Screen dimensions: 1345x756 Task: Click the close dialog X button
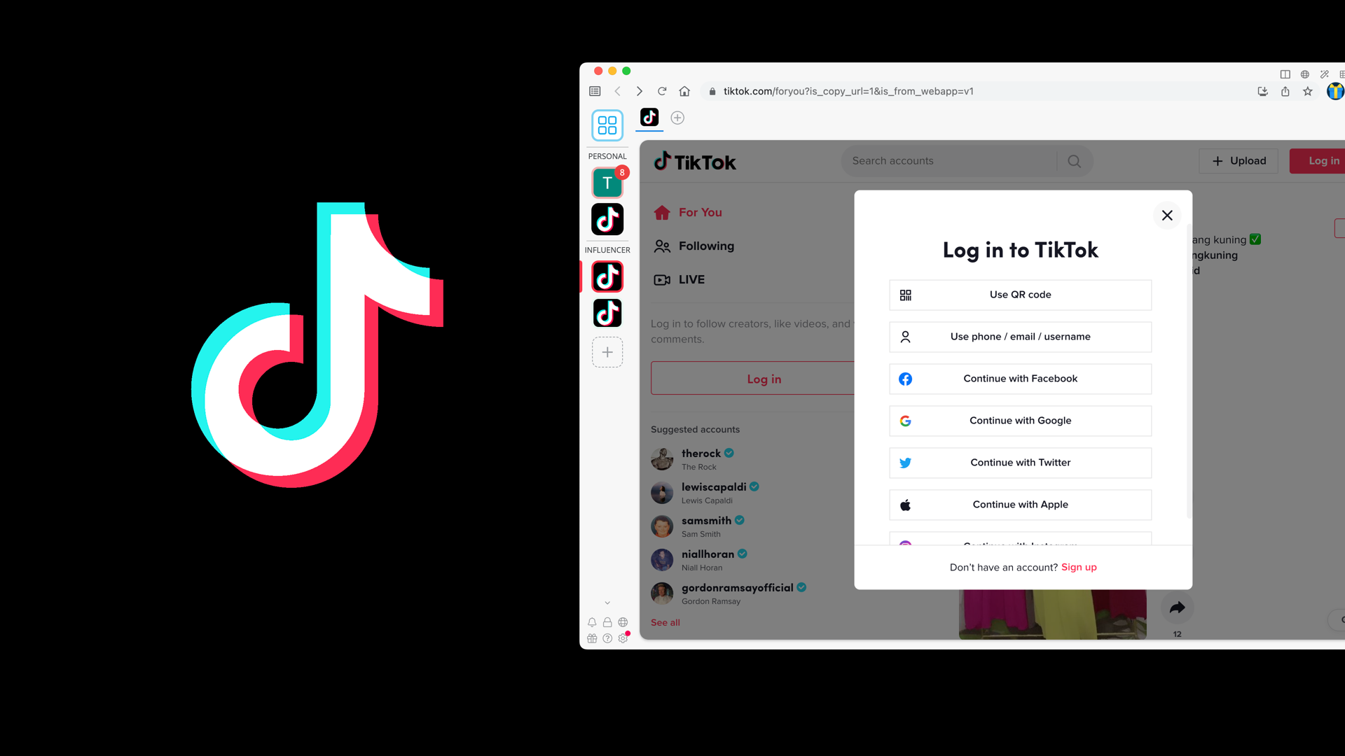pyautogui.click(x=1166, y=215)
